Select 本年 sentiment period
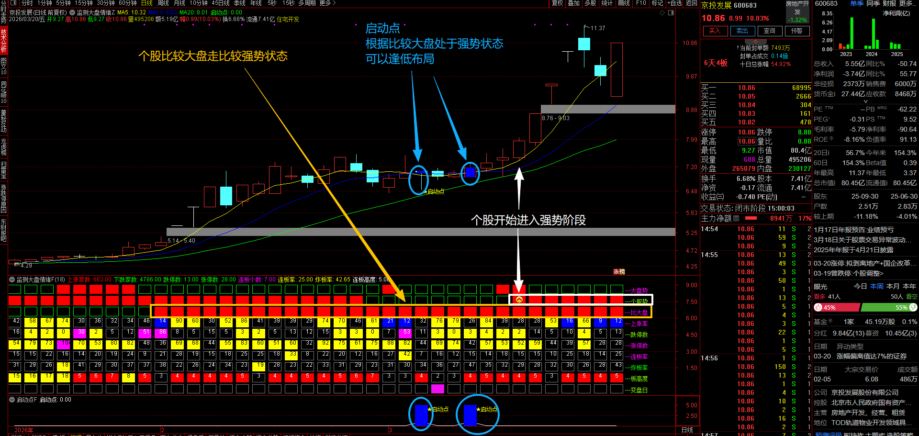 click(x=909, y=286)
